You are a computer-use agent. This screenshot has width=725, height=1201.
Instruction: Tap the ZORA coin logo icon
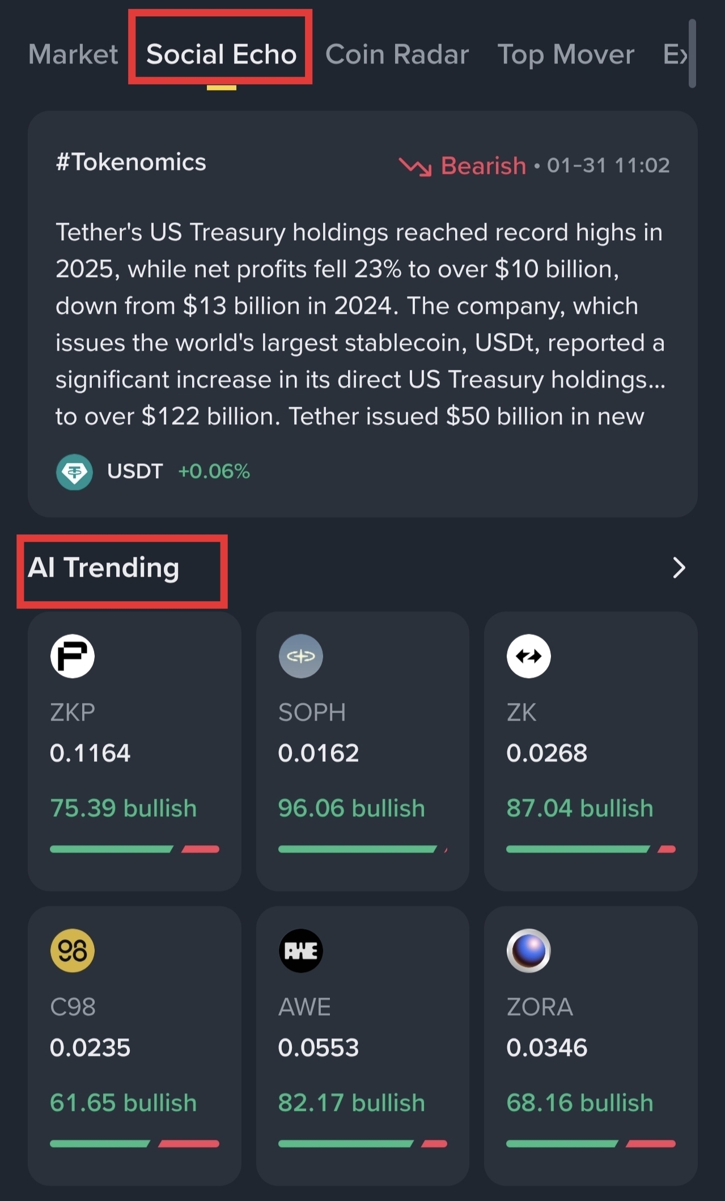point(528,951)
